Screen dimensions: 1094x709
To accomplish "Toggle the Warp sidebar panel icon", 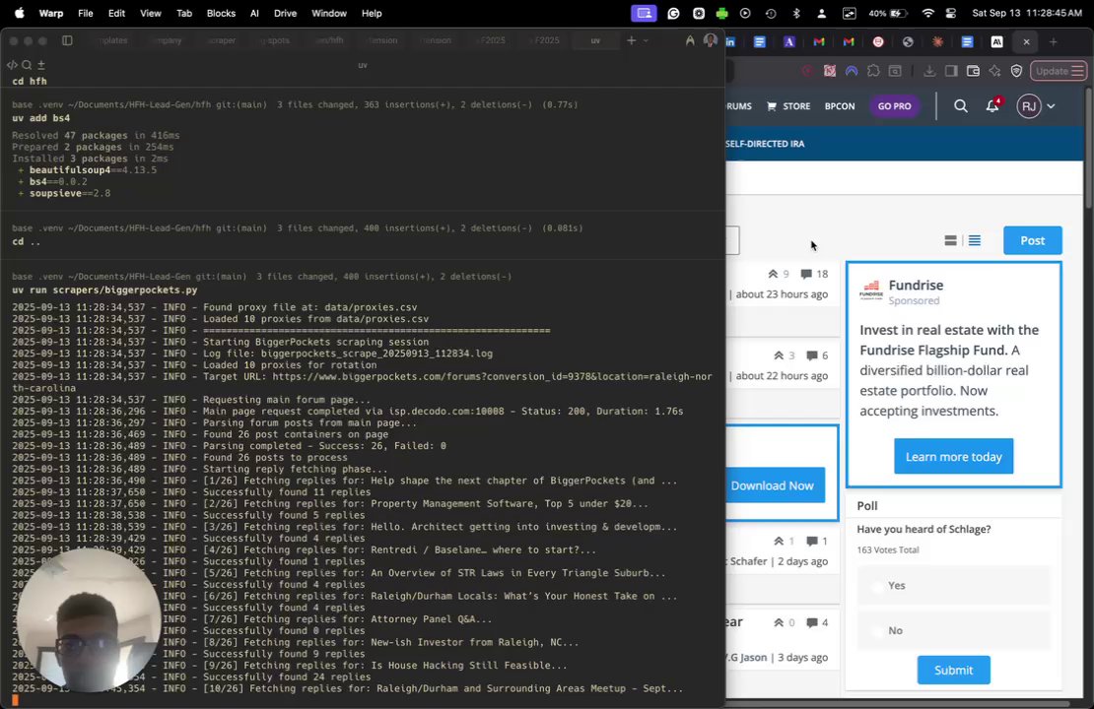I will tap(67, 40).
